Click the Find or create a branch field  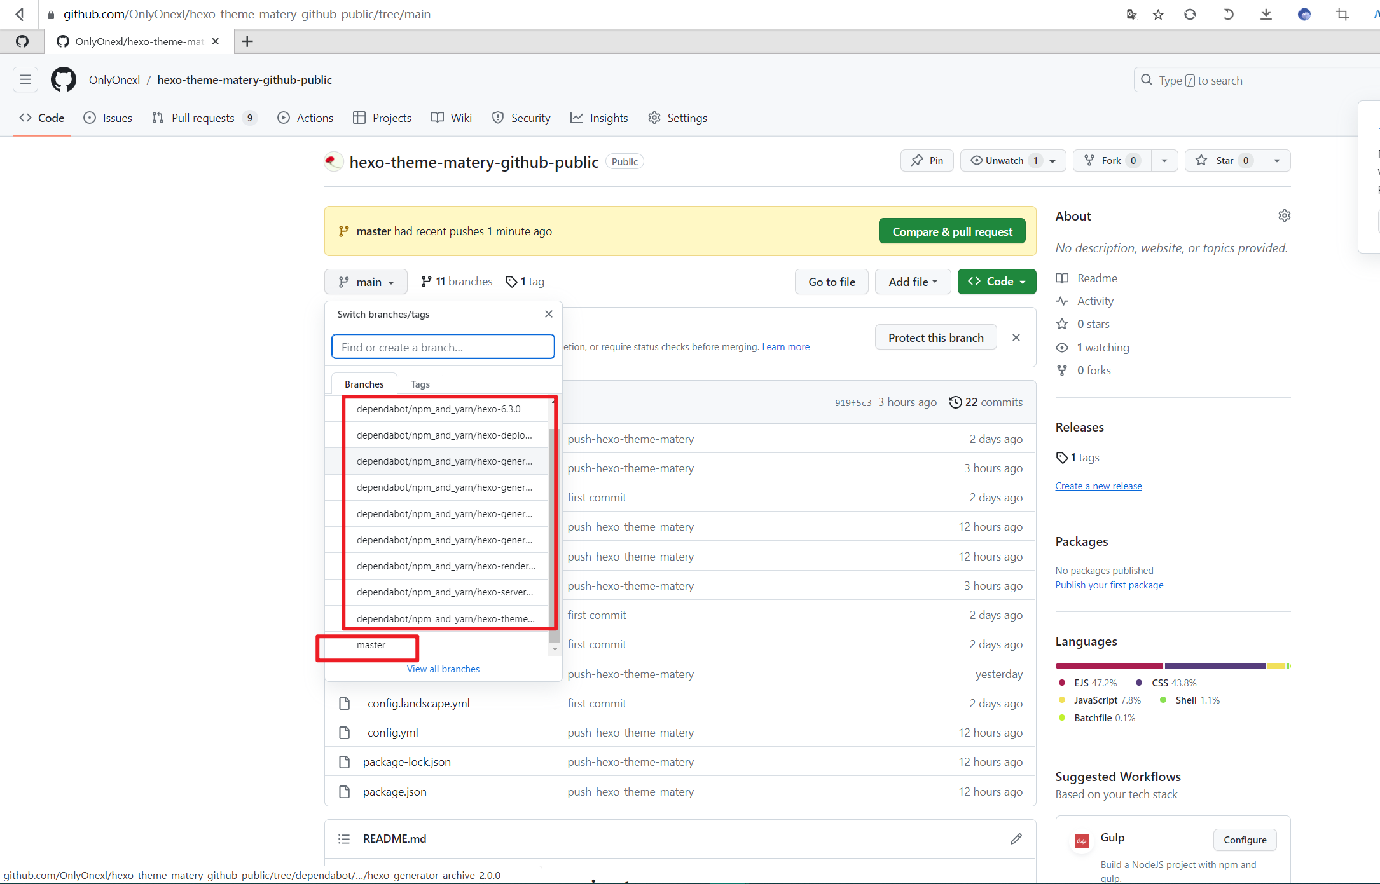coord(443,347)
